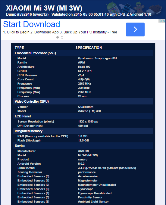Click the Dump #592916 validation line
The image size is (166, 205).
[x=79, y=14]
